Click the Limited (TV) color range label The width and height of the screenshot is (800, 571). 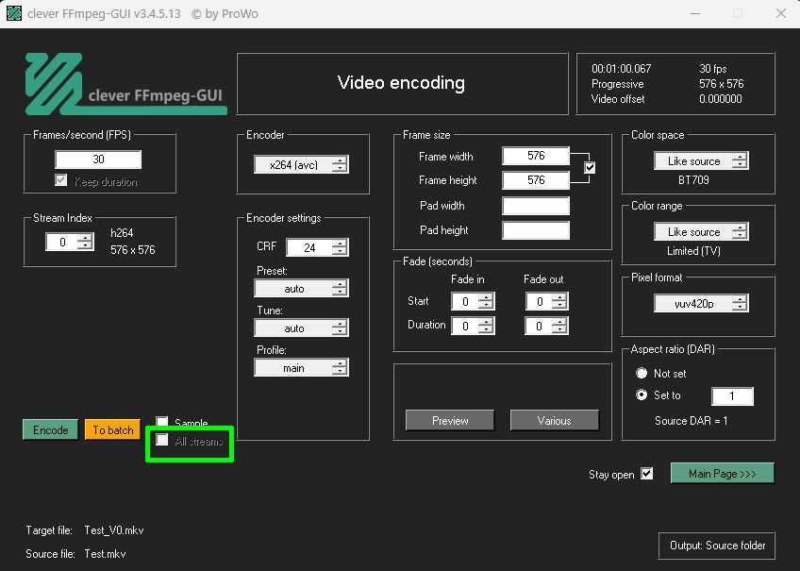point(693,250)
